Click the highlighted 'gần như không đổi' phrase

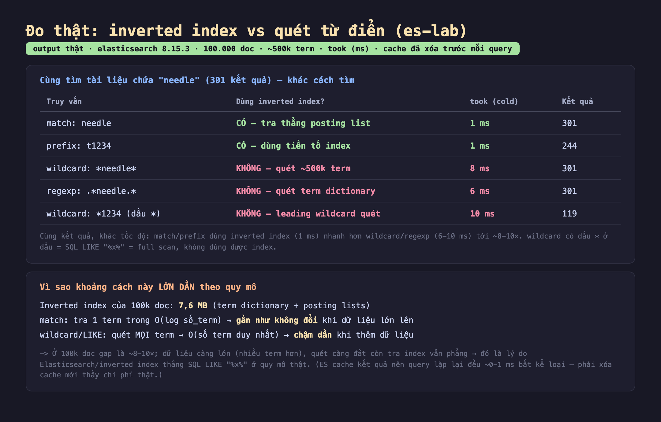(x=277, y=320)
